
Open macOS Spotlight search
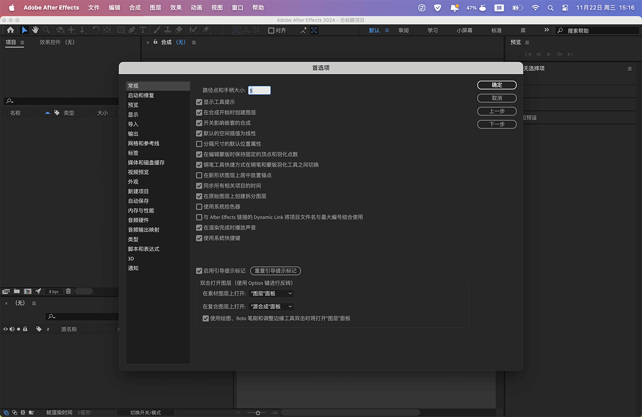[551, 8]
